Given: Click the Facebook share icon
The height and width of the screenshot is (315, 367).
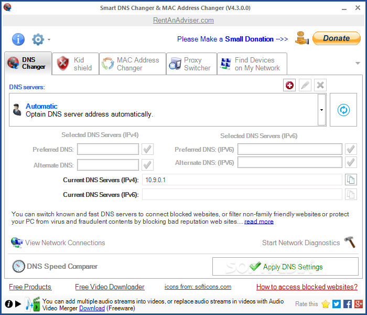Looking at the screenshot, I should pos(348,303).
